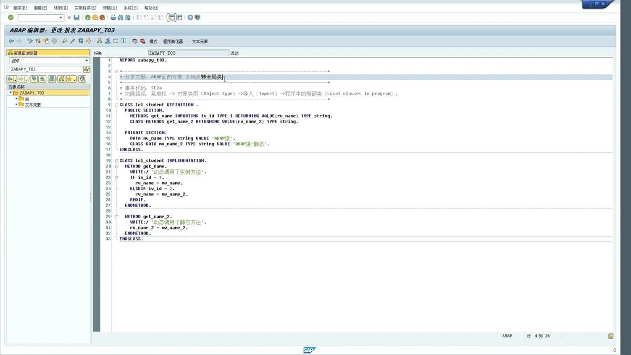Click the Activate wand icon

point(73,41)
